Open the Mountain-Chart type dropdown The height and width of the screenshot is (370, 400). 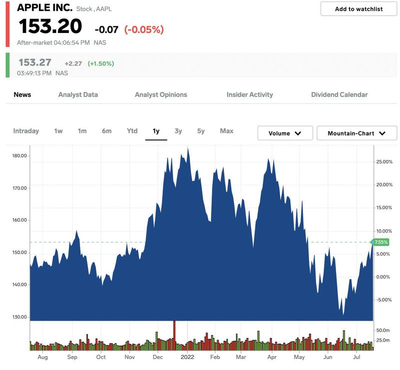(356, 133)
